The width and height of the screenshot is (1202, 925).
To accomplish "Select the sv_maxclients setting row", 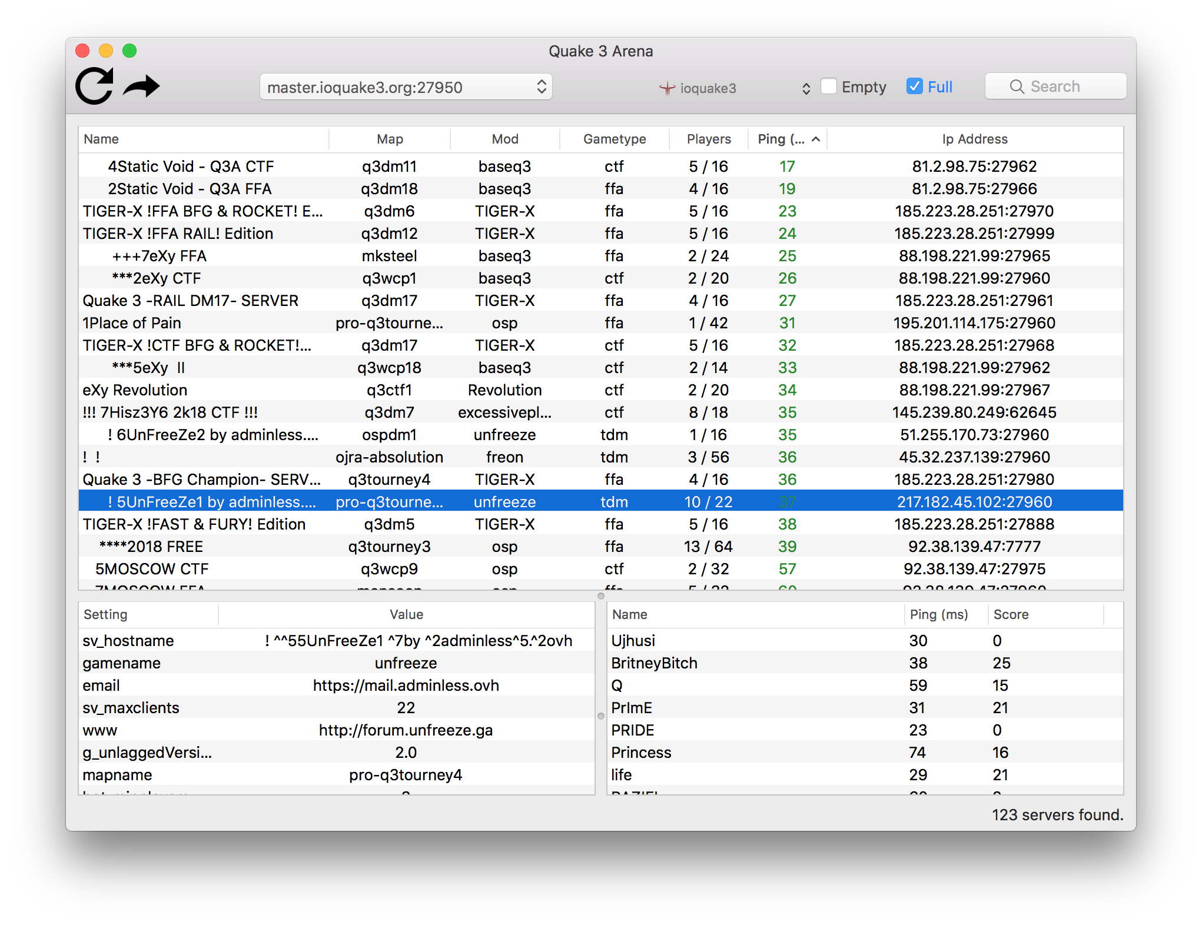I will click(337, 708).
